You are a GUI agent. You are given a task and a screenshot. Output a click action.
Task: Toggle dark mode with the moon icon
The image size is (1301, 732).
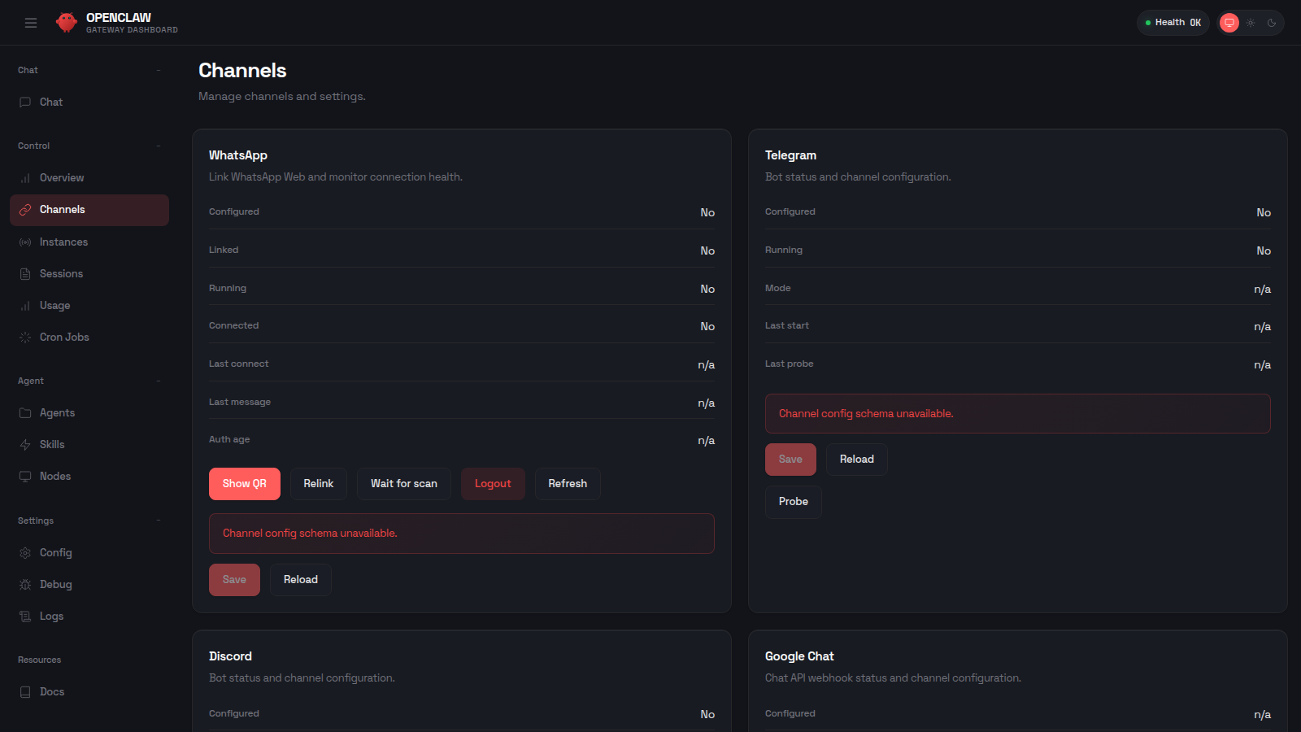click(x=1270, y=22)
